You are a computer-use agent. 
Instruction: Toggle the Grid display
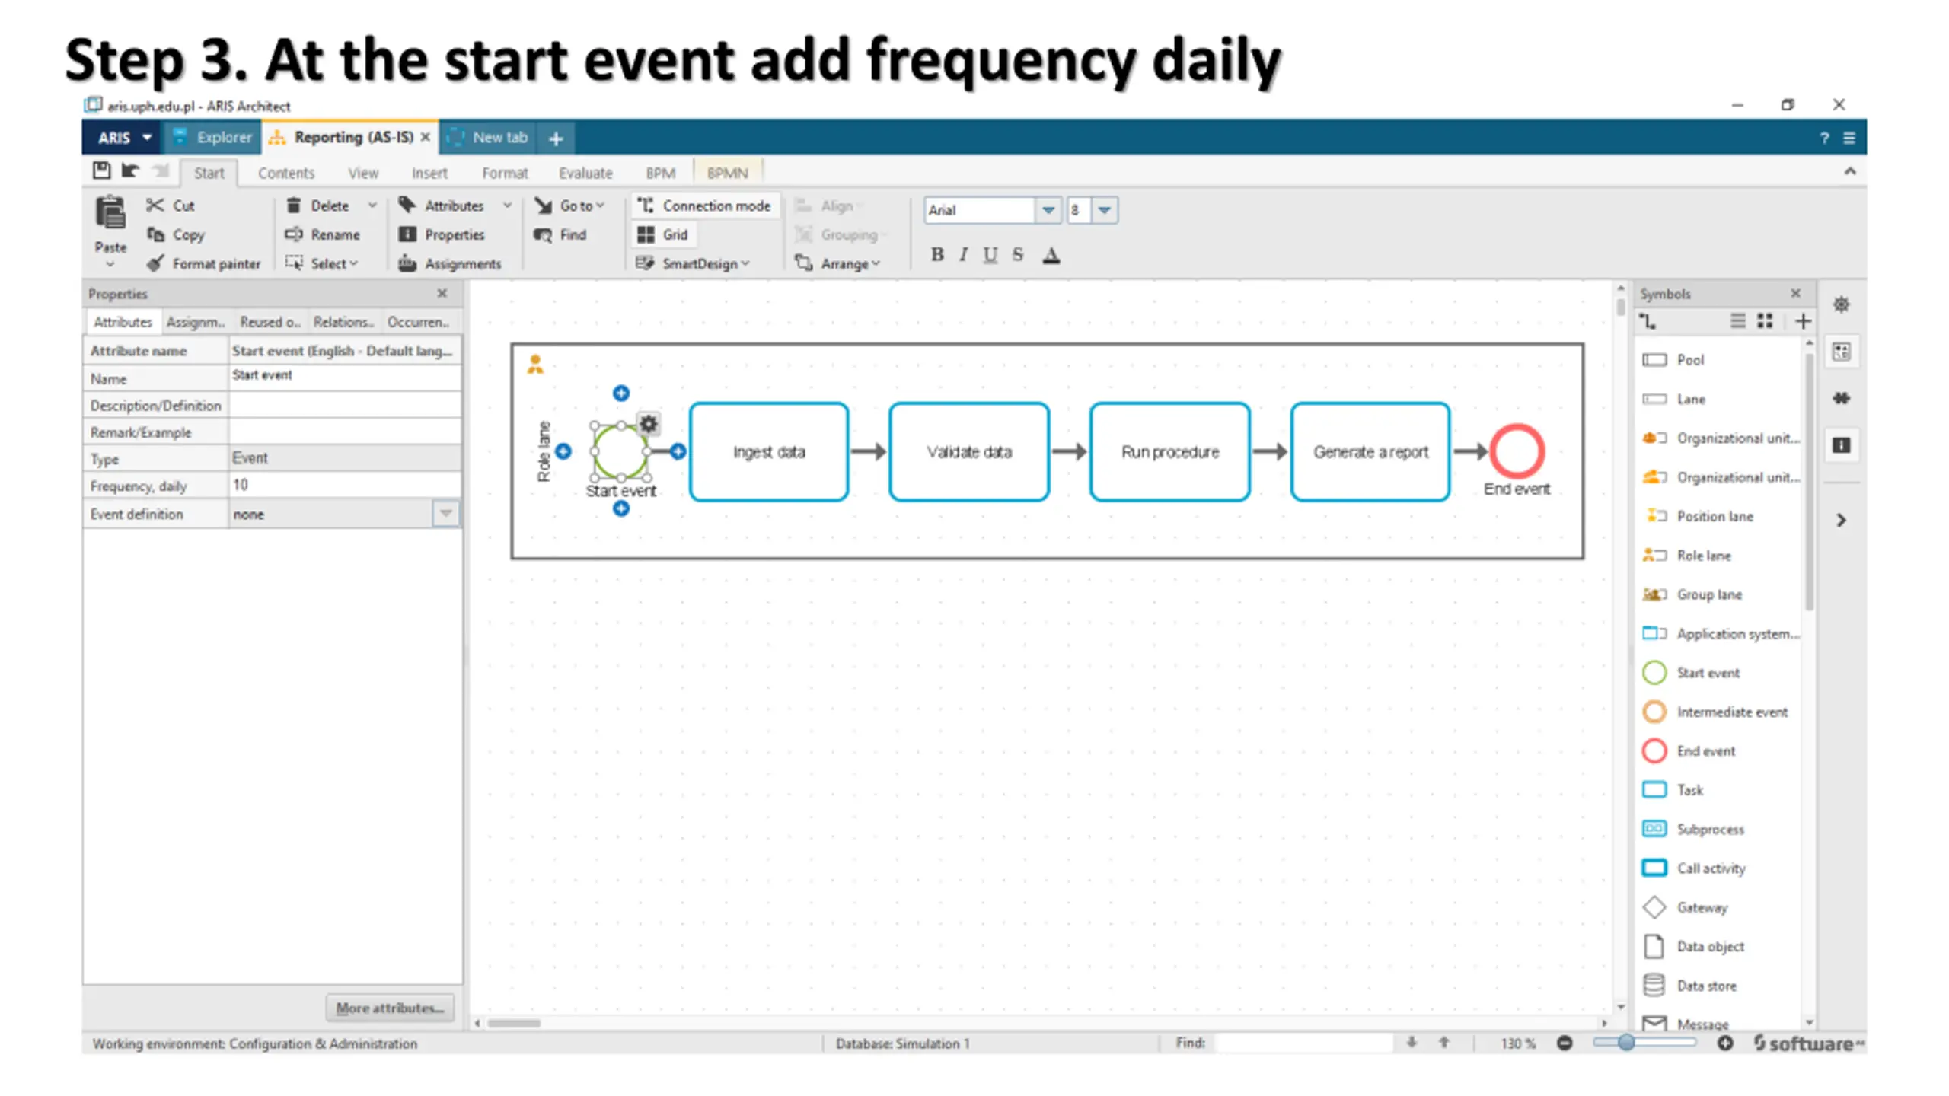click(663, 234)
